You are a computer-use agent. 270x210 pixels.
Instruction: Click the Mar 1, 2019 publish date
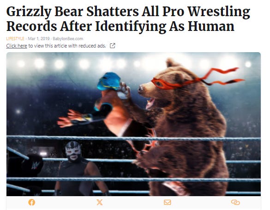(x=39, y=39)
